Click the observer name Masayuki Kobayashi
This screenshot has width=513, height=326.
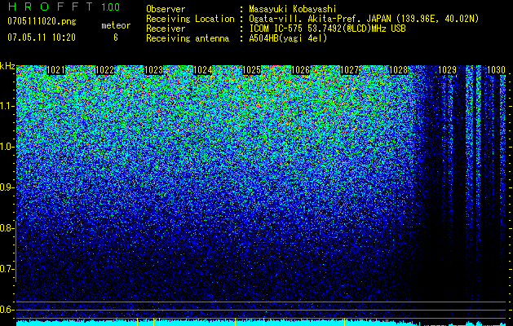(x=292, y=9)
